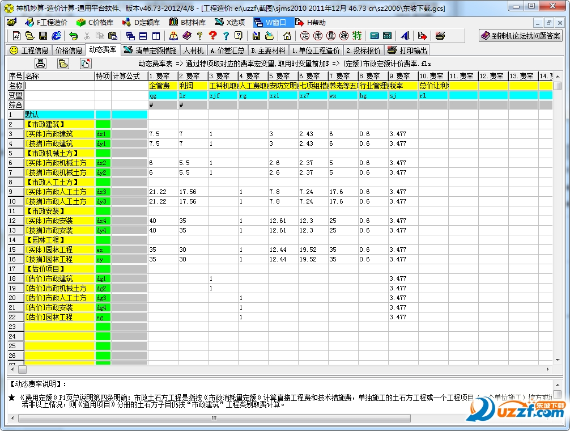The image size is (570, 431).
Task: Click the green 特 toolbar icon
Action: click(357, 36)
